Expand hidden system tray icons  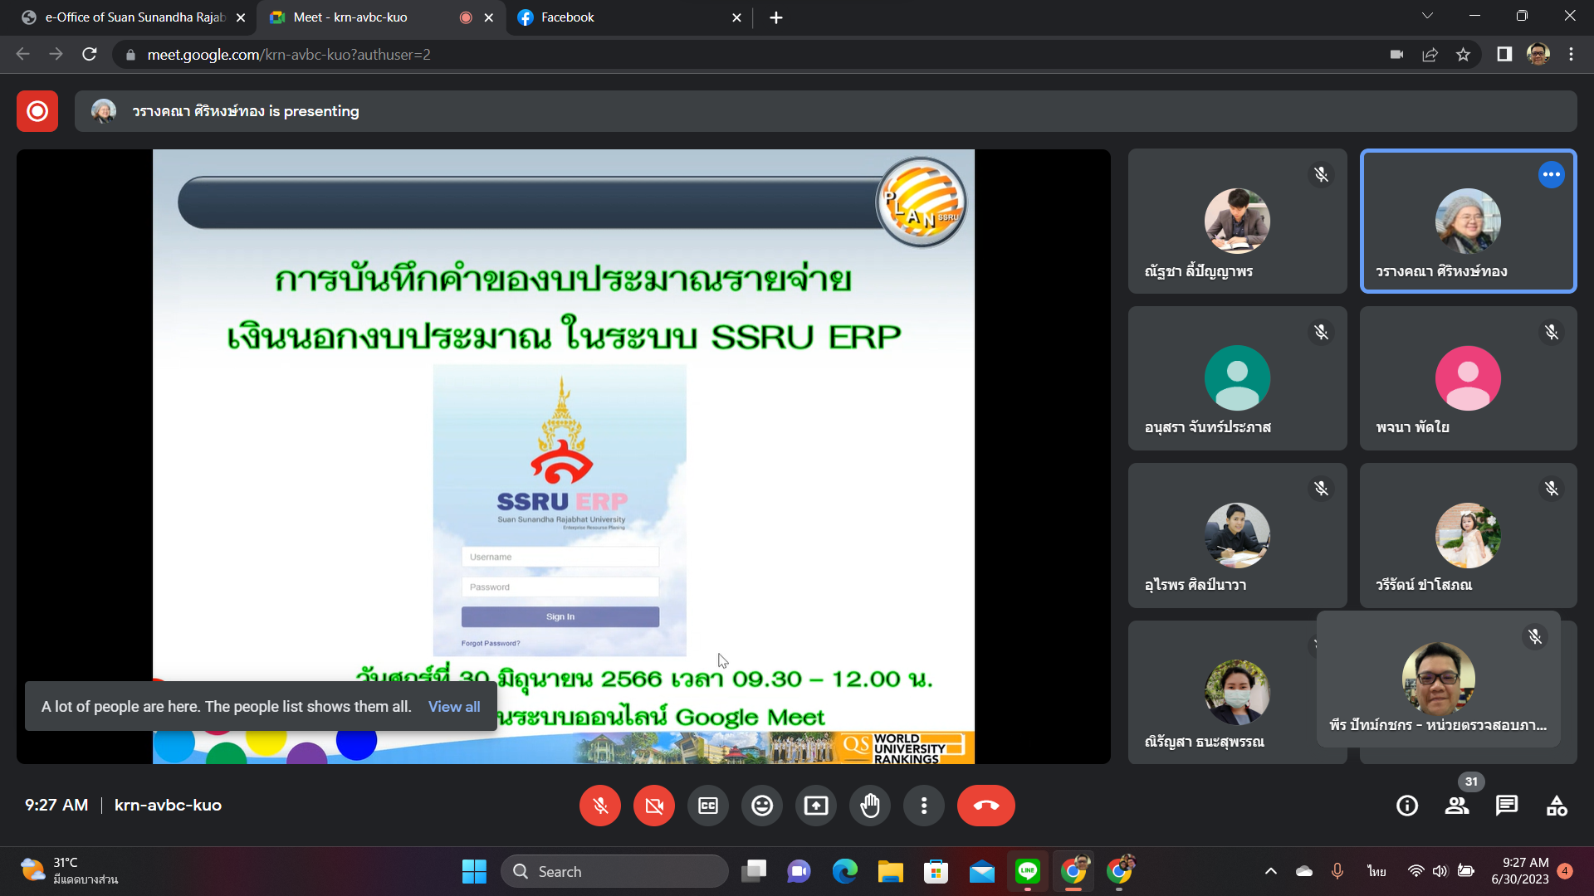pyautogui.click(x=1270, y=871)
